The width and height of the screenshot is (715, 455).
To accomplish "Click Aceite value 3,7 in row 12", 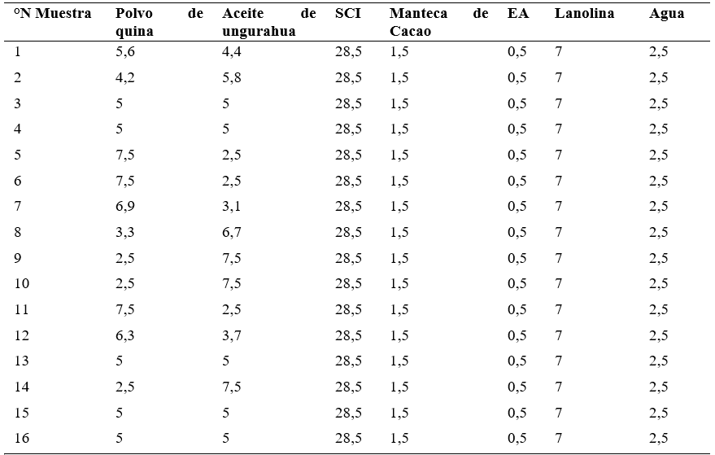I will coord(232,335).
